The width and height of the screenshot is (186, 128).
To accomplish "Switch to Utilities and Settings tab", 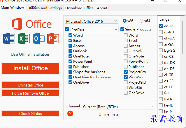I will [45, 8].
